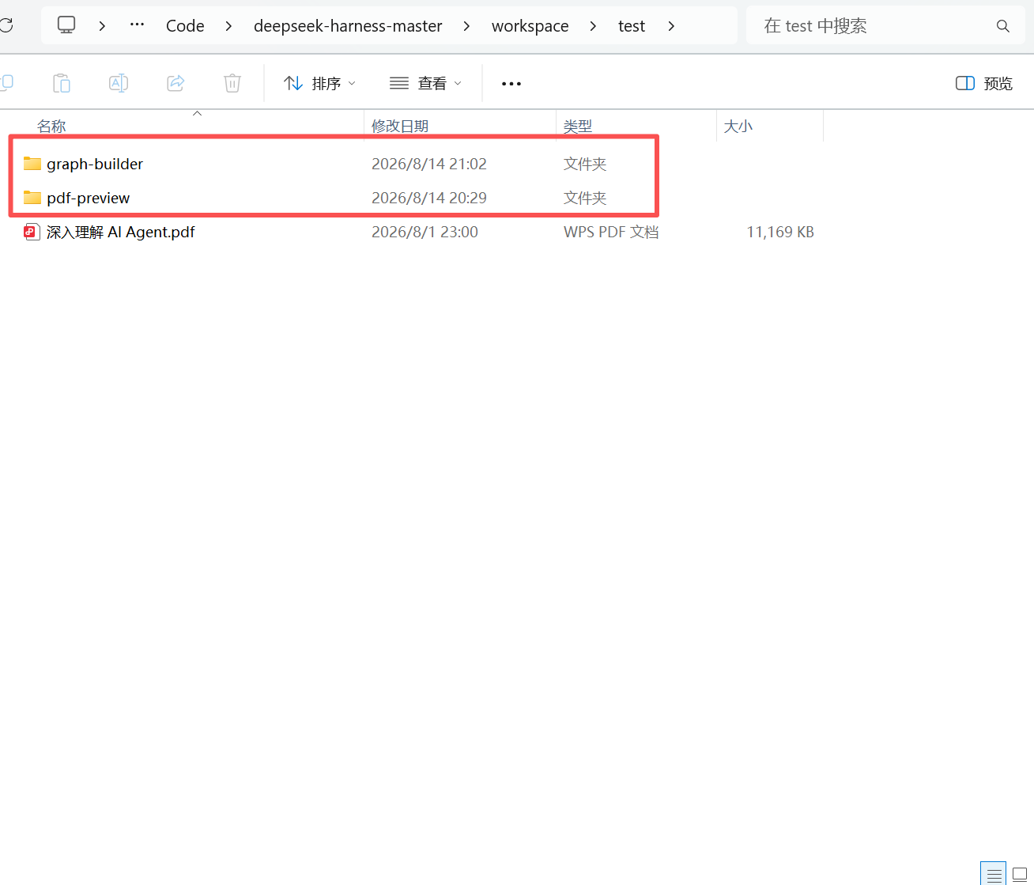Go to deepseek-harness-master breadcrumb
Image resolution: width=1034 pixels, height=885 pixels.
[x=348, y=26]
